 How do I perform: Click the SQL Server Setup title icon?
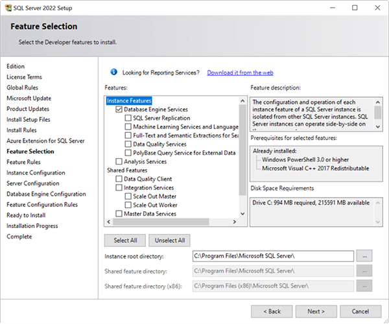coord(8,8)
